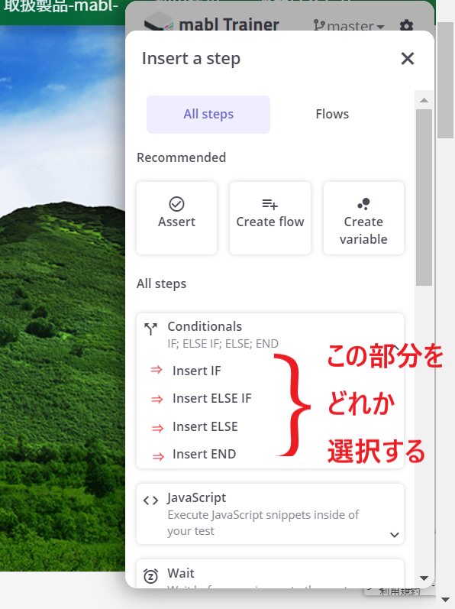Click the Recommended section label
This screenshot has height=609, width=455.
181,157
